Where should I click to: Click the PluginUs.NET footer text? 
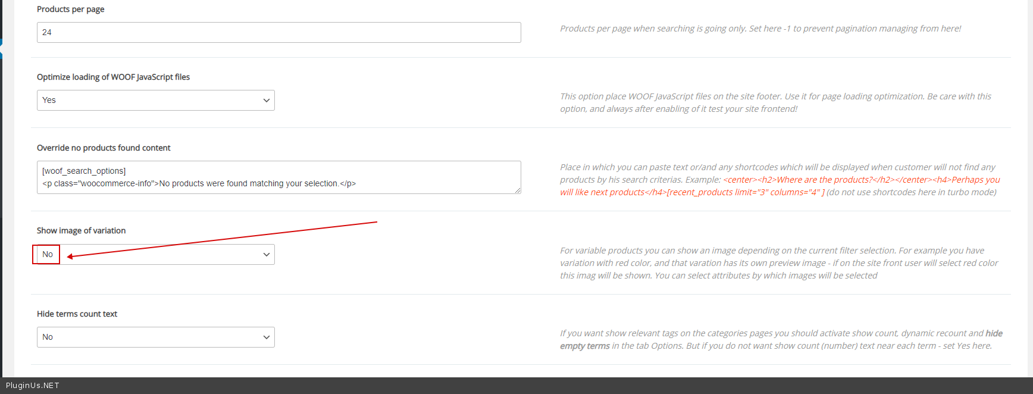pyautogui.click(x=33, y=386)
